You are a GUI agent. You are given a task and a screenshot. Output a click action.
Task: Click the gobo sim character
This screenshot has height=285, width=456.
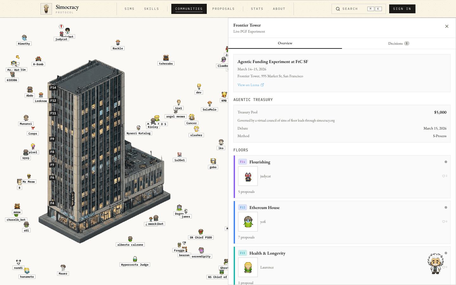(x=213, y=161)
